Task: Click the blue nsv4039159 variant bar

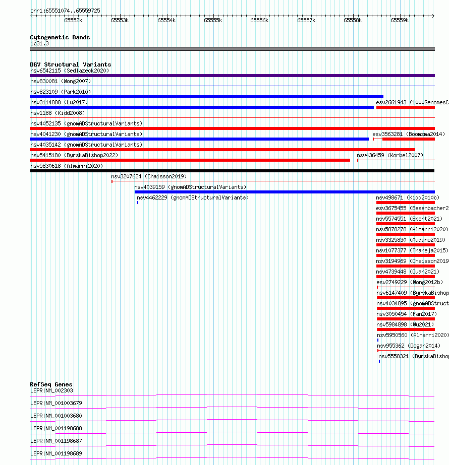Action: click(x=285, y=192)
